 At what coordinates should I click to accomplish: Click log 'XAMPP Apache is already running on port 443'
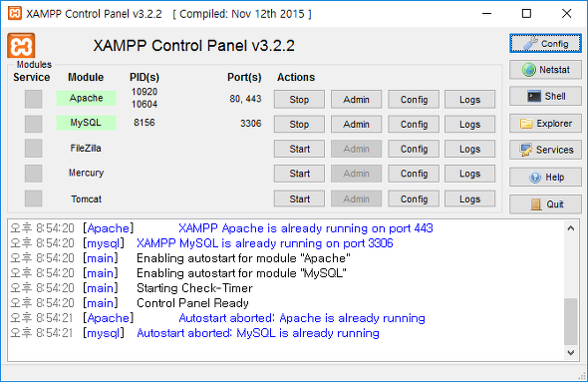click(x=306, y=228)
